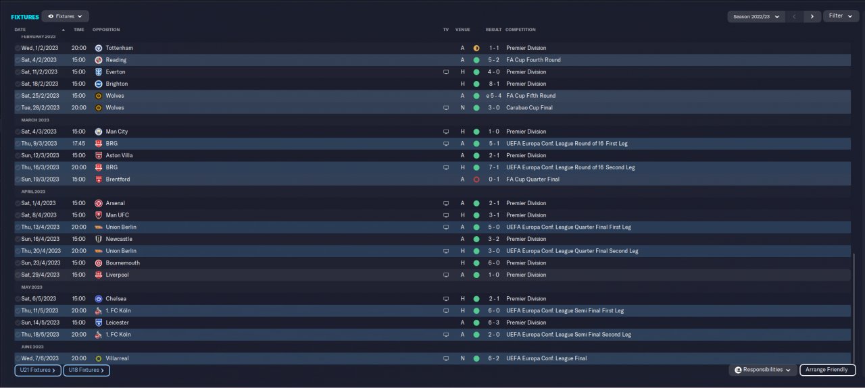Click the red loss indicator for Brentford
The image size is (865, 388).
tap(476, 179)
